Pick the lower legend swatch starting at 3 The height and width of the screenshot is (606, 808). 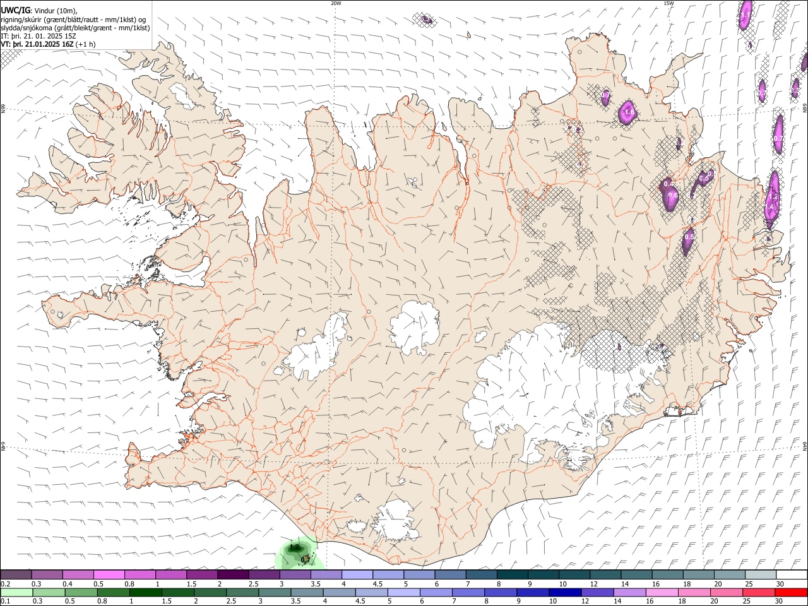click(x=275, y=593)
